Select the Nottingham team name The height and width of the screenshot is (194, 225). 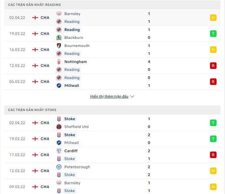coord(76,62)
